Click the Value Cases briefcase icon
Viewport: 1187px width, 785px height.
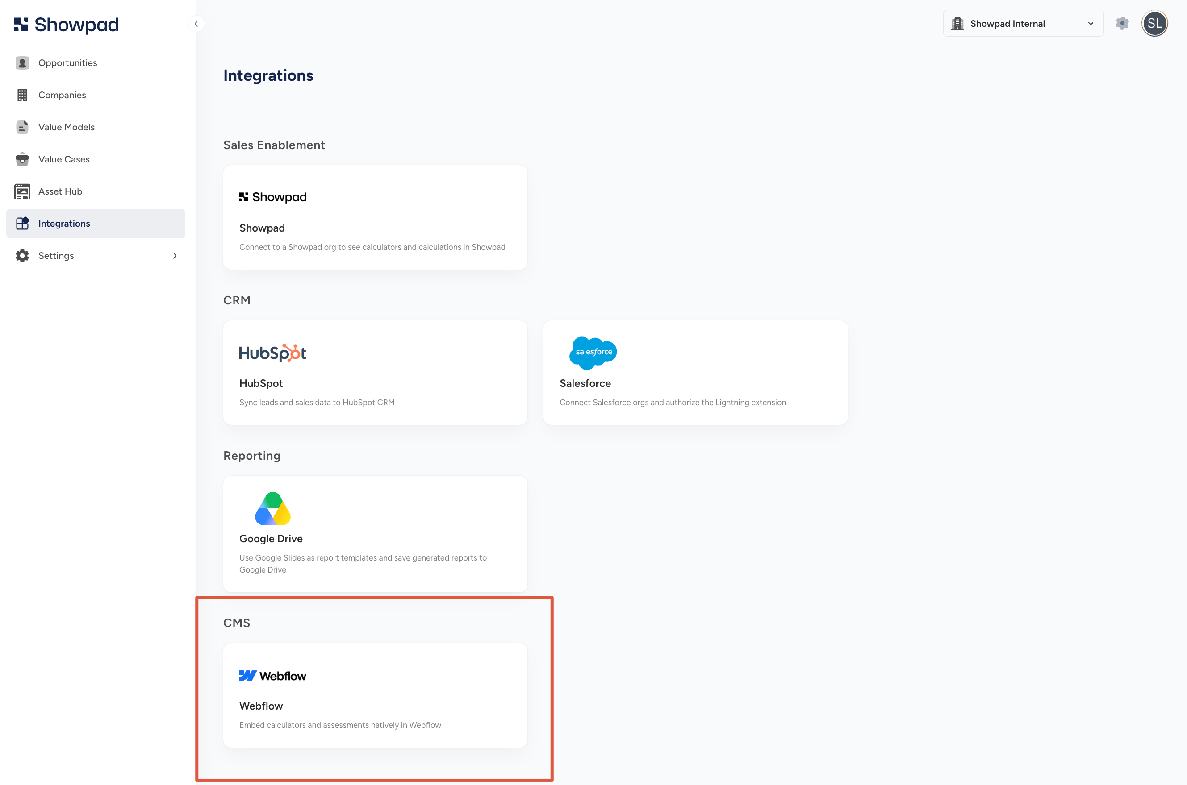coord(22,159)
